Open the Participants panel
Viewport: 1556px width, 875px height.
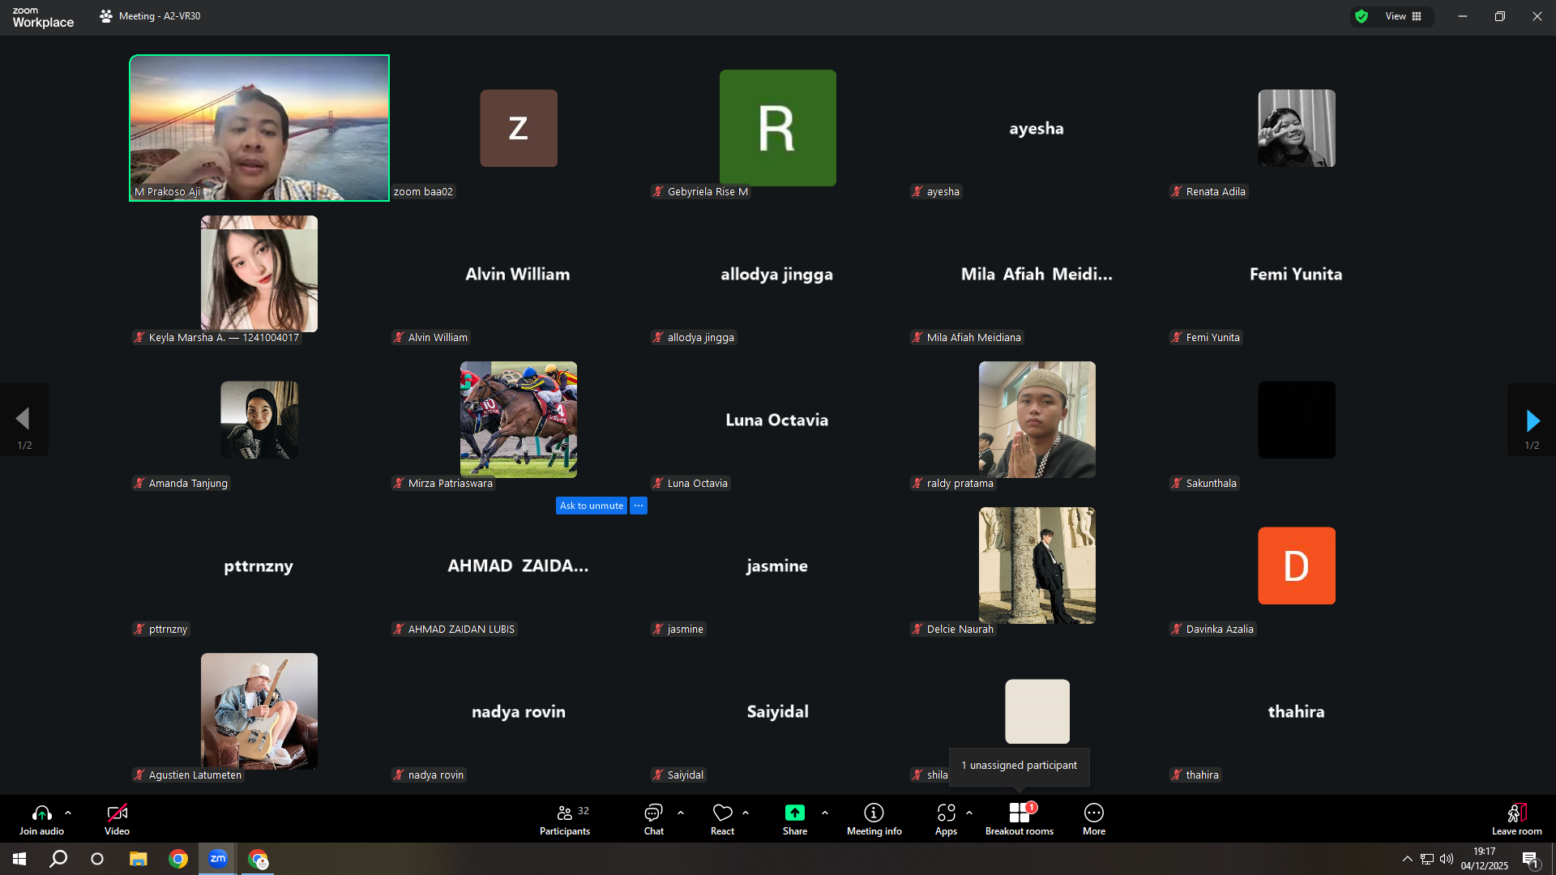[565, 819]
